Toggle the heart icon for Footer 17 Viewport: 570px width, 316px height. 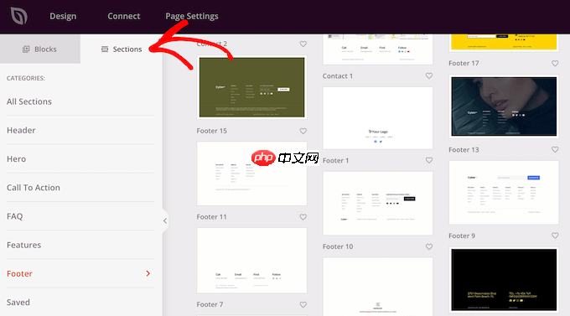tap(555, 63)
